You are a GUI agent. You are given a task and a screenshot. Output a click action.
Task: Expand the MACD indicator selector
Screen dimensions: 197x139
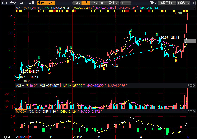point(21,112)
